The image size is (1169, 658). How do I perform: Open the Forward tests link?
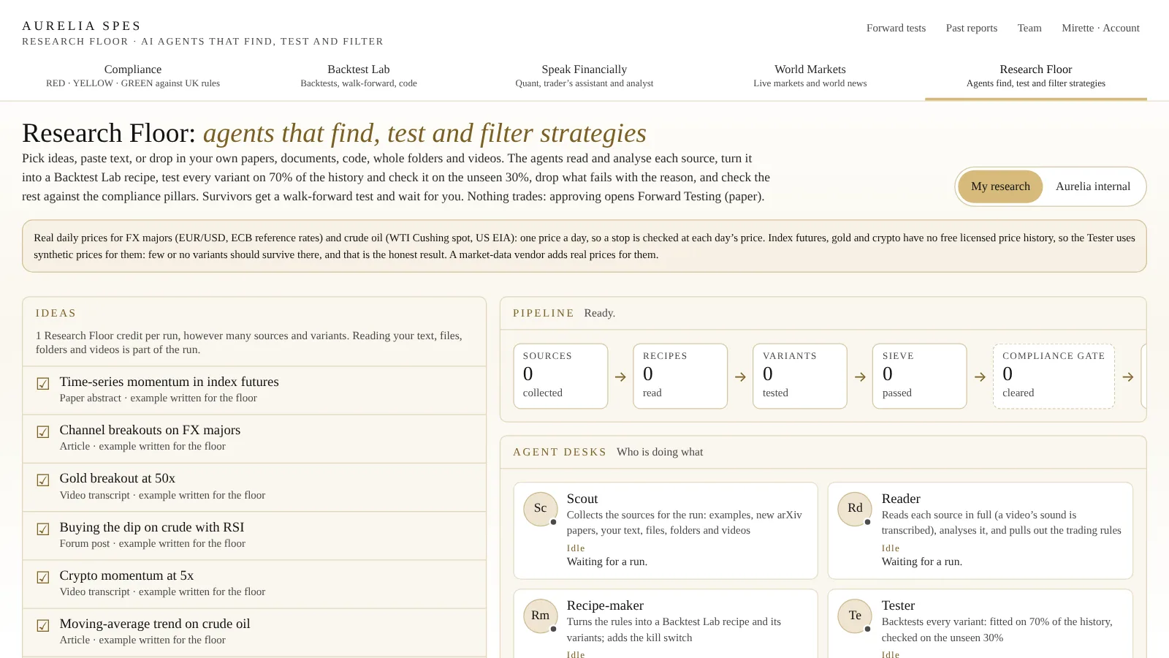[x=896, y=28]
